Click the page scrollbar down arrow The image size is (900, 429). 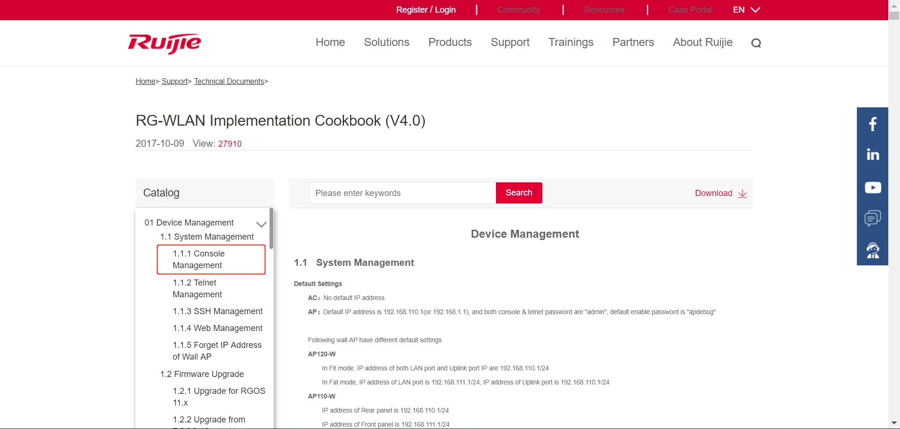[x=894, y=423]
